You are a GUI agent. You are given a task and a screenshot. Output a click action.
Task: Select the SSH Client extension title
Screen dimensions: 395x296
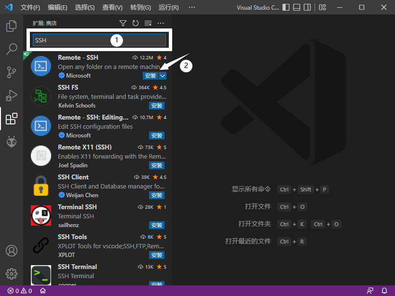click(73, 177)
